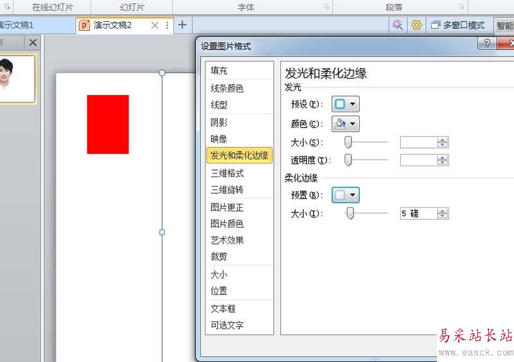Screen dimensions: 514x362
Task: Expand the glow 预设 preset dropdown
Action: (346, 104)
